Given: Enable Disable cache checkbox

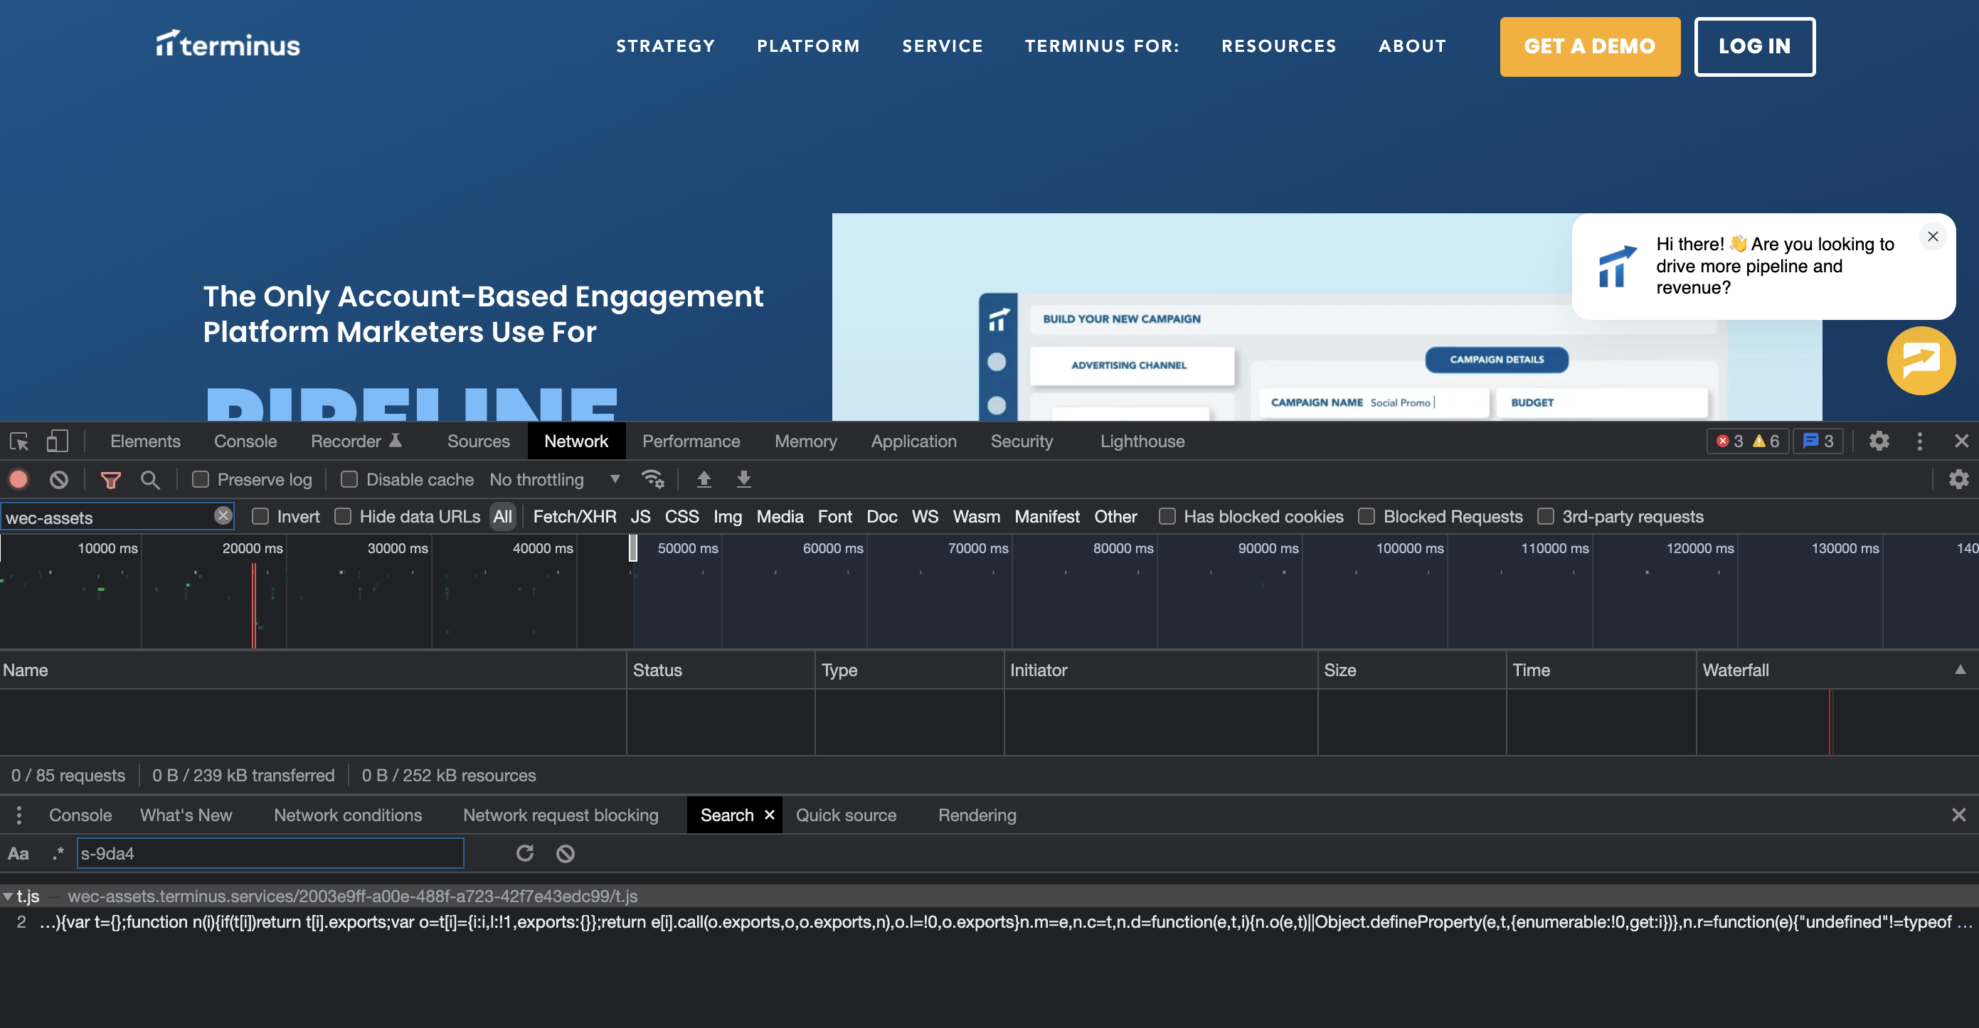Looking at the screenshot, I should coord(349,480).
